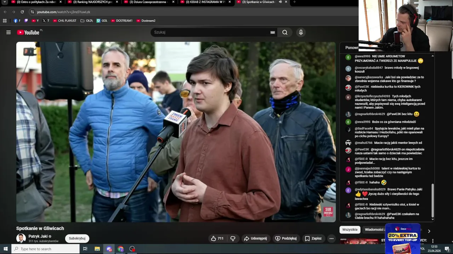This screenshot has height=254, width=453.
Task: Dislike the video with thumbs-down
Action: click(x=233, y=238)
